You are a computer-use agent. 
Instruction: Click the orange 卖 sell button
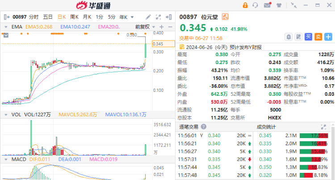coord(318,37)
